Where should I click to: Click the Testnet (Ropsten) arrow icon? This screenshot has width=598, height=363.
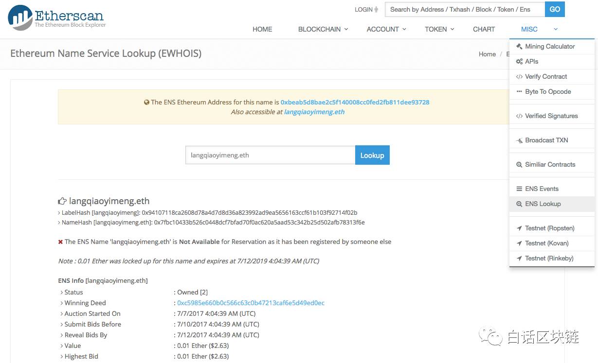tap(519, 228)
